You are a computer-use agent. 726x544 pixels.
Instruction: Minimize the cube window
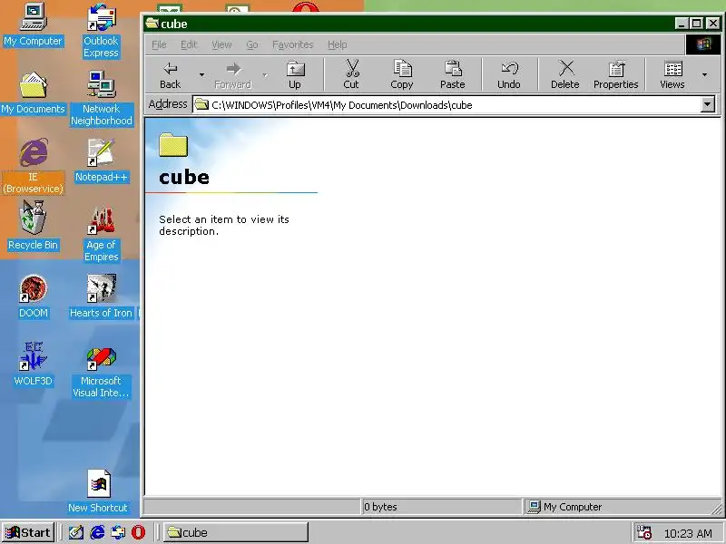click(680, 24)
